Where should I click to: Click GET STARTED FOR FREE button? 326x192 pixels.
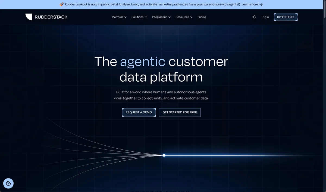click(x=180, y=112)
